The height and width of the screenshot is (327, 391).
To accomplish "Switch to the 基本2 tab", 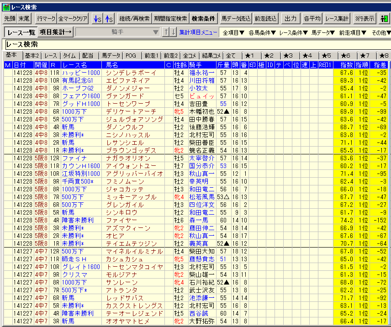I will pyautogui.click(x=32, y=56).
